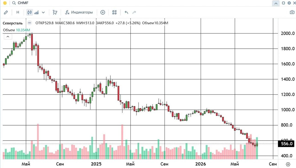Screen dimensions: 296x168
Task: Switch to area chart type
Action: [36, 12]
